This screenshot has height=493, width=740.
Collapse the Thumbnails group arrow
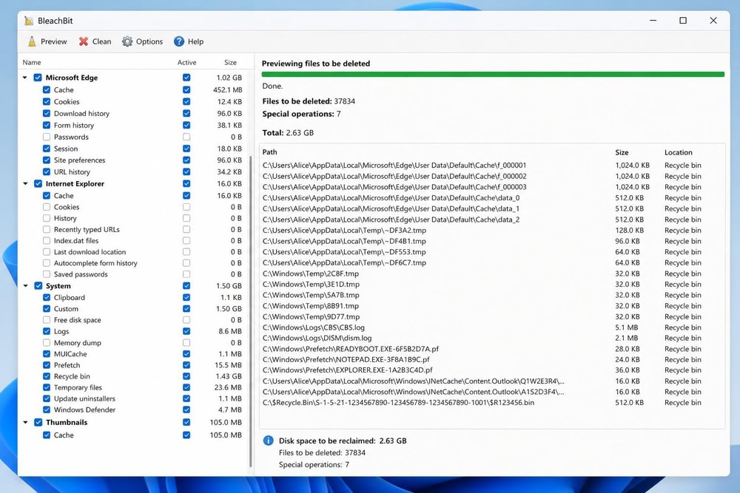[x=25, y=422]
